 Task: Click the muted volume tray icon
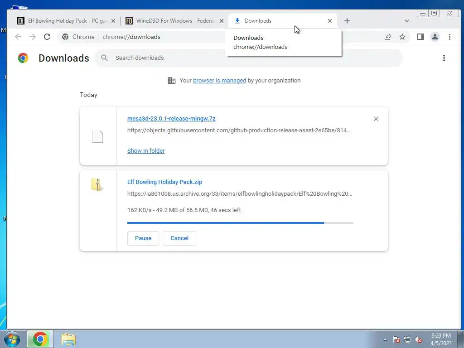tap(418, 339)
